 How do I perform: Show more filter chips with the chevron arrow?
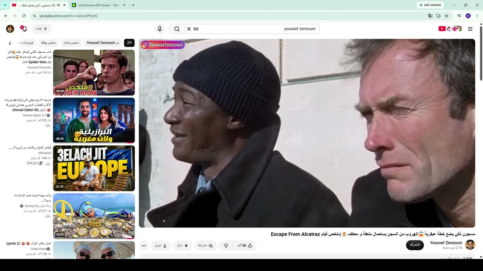[10, 43]
